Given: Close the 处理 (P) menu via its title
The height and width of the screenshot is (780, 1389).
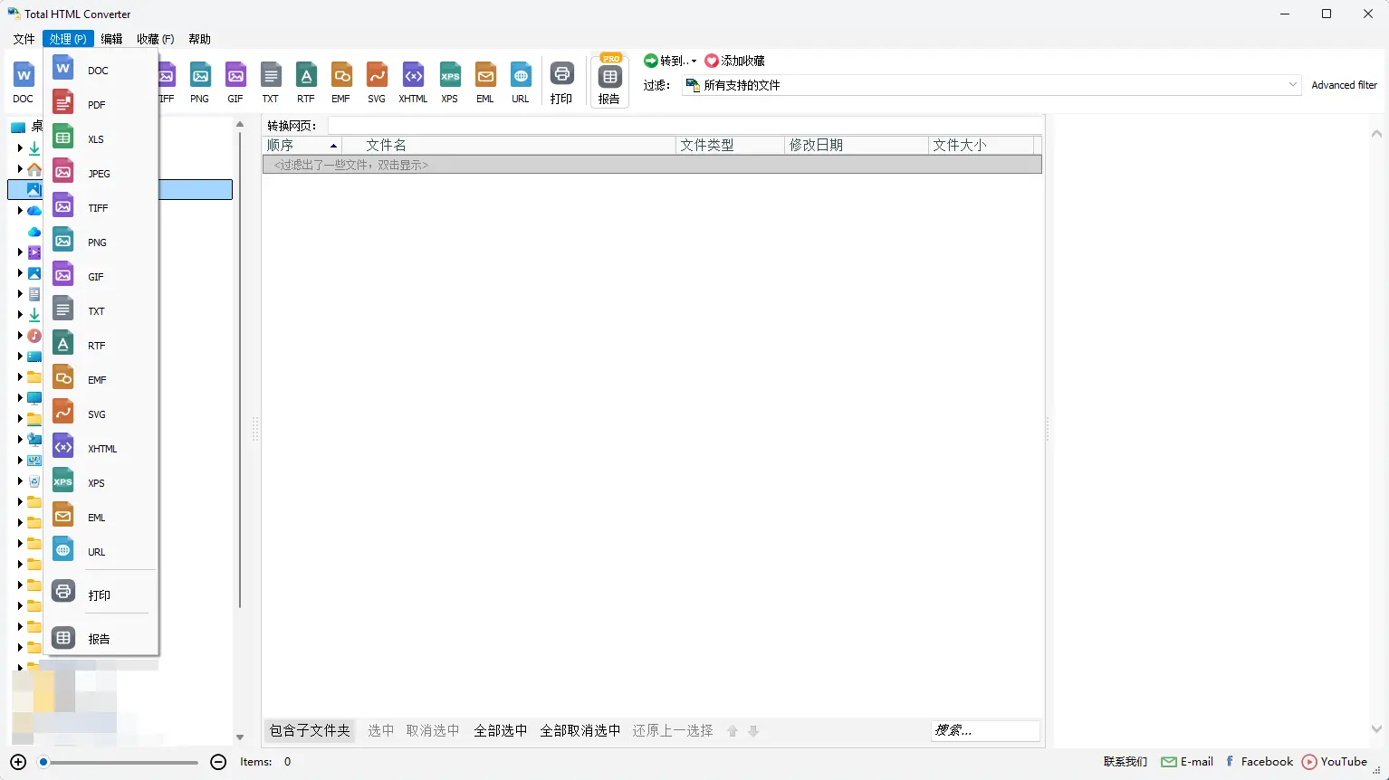Looking at the screenshot, I should pyautogui.click(x=68, y=39).
